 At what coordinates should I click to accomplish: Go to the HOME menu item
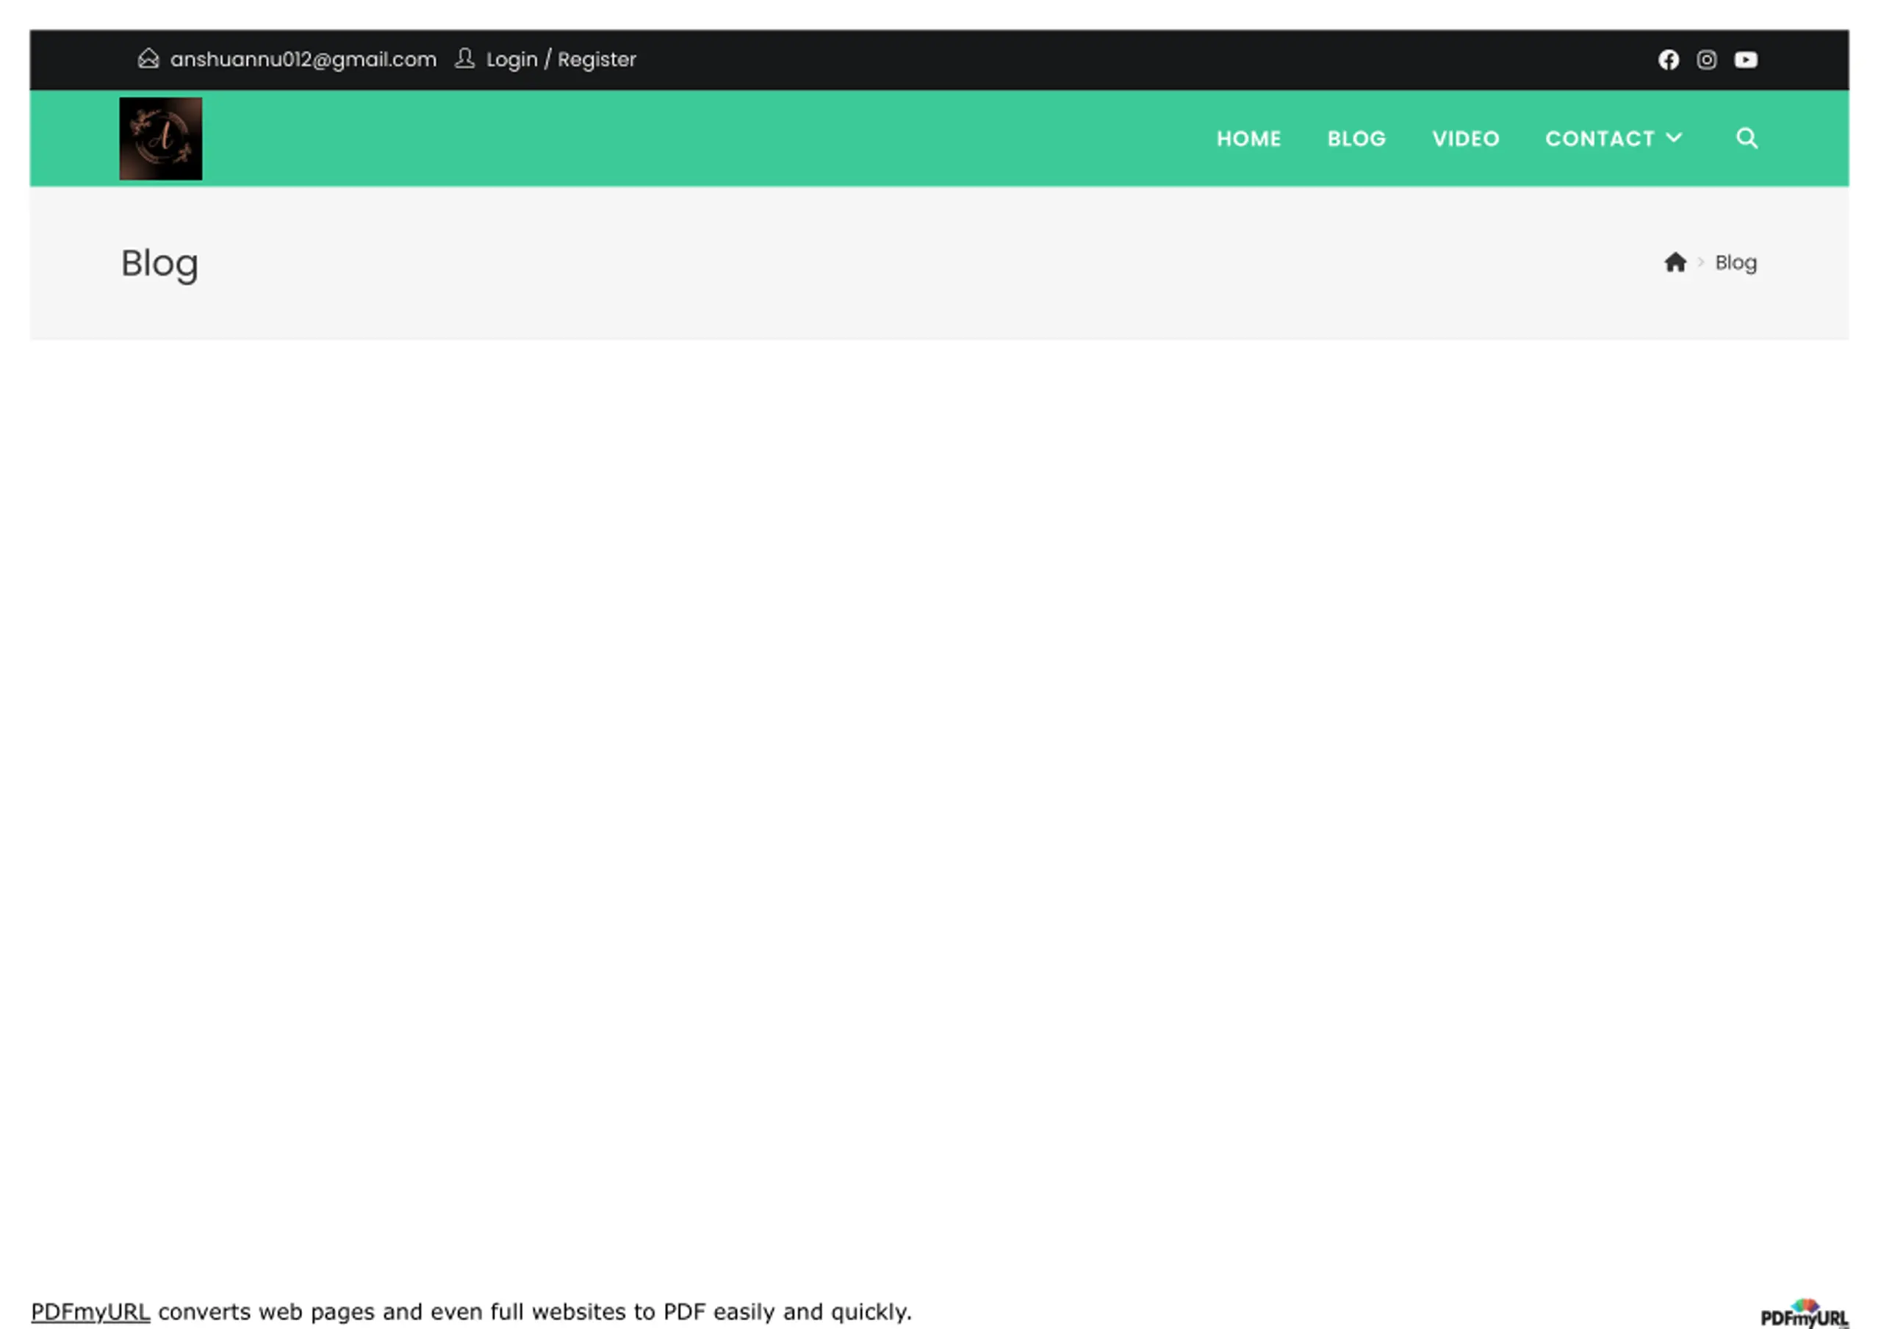(1248, 138)
